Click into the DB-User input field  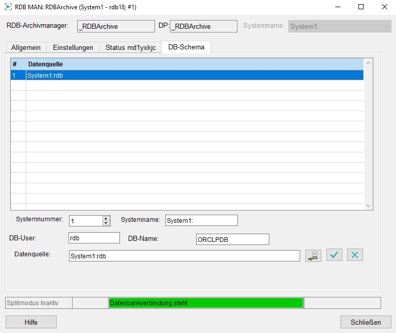94,238
